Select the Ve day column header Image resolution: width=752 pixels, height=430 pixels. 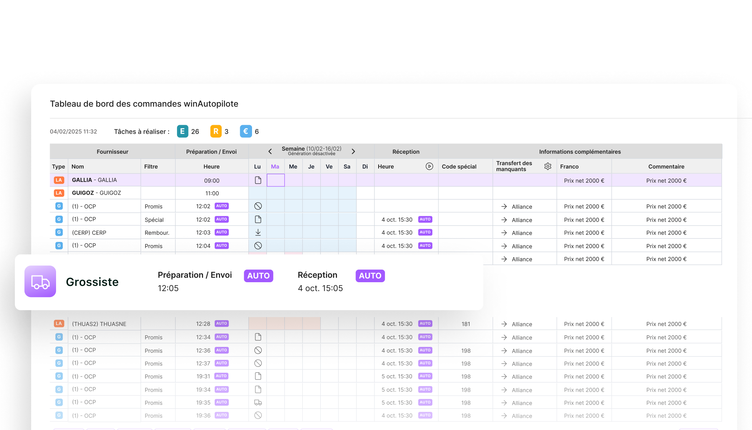(x=329, y=167)
